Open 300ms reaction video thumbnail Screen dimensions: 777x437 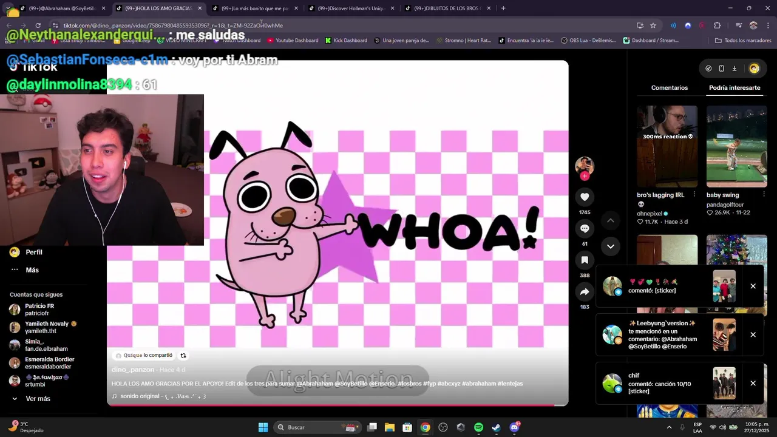click(667, 146)
